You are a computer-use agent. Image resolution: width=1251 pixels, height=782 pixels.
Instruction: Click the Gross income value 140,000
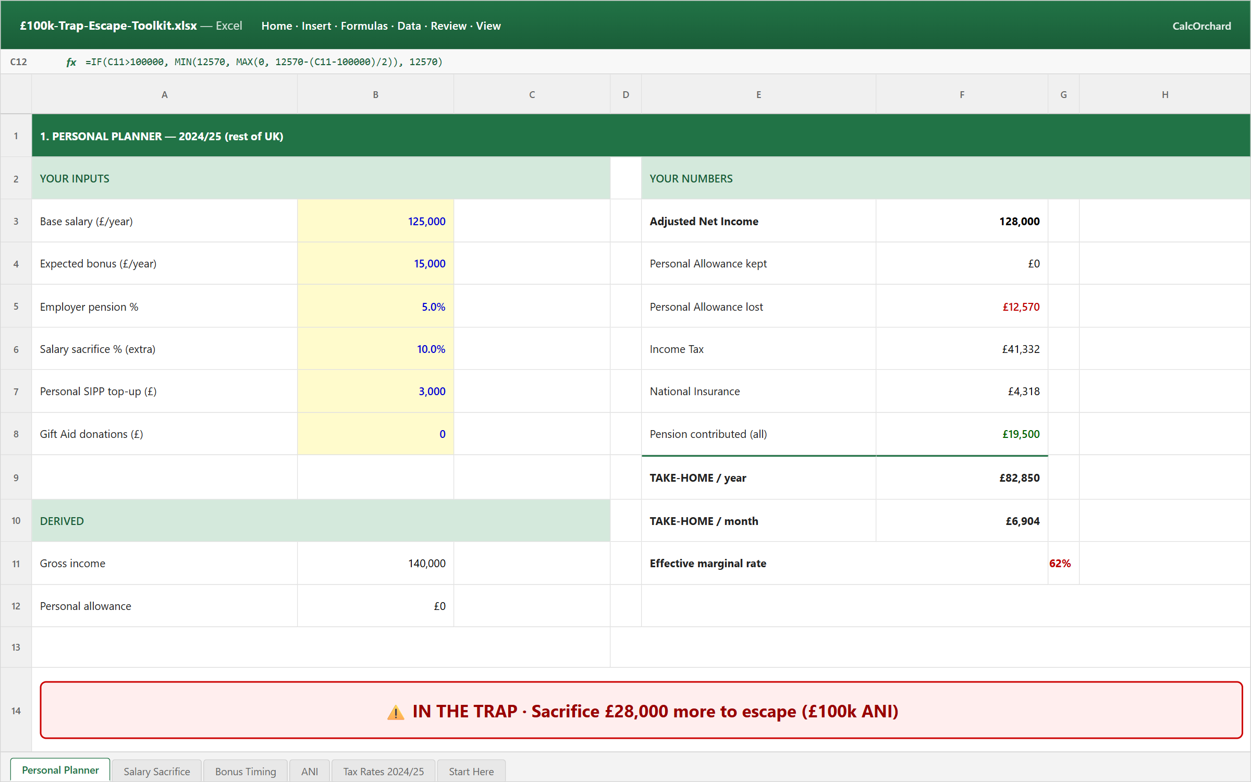(x=375, y=563)
